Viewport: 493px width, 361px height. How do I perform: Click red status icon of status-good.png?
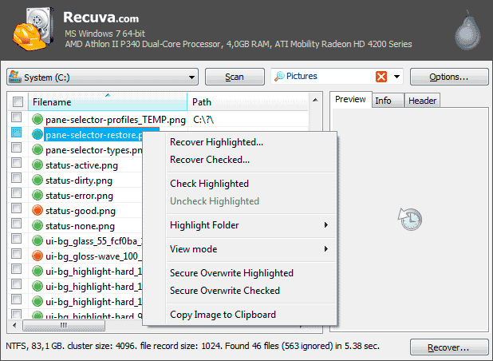[37, 210]
